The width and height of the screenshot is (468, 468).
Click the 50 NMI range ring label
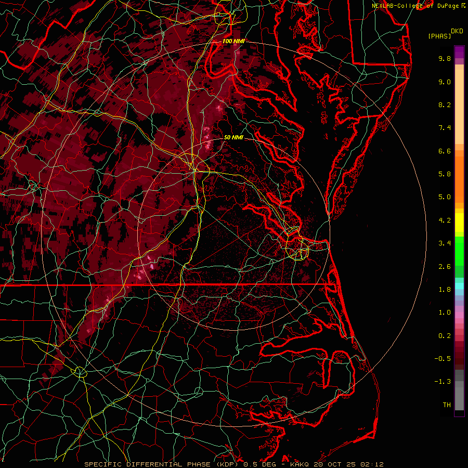233,137
